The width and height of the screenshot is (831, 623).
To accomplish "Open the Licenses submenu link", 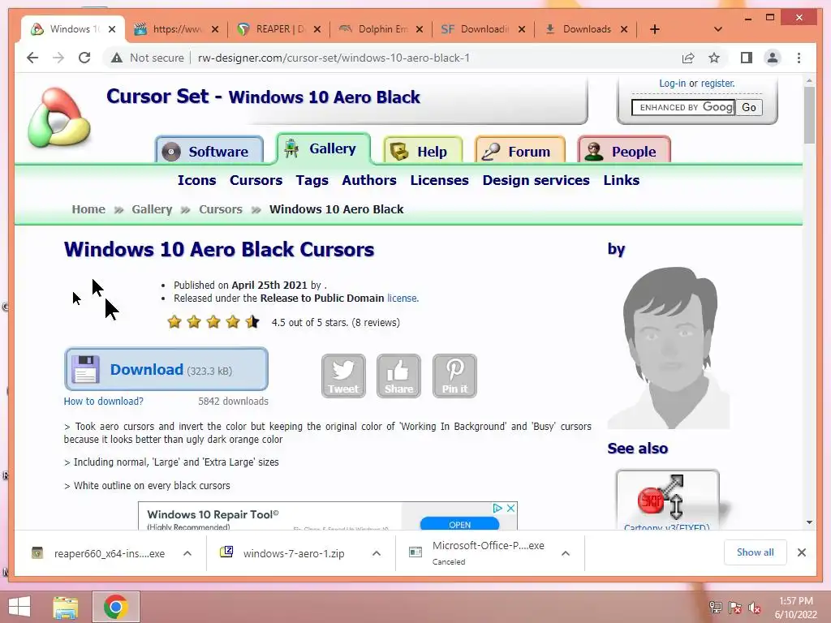I will coord(439,180).
